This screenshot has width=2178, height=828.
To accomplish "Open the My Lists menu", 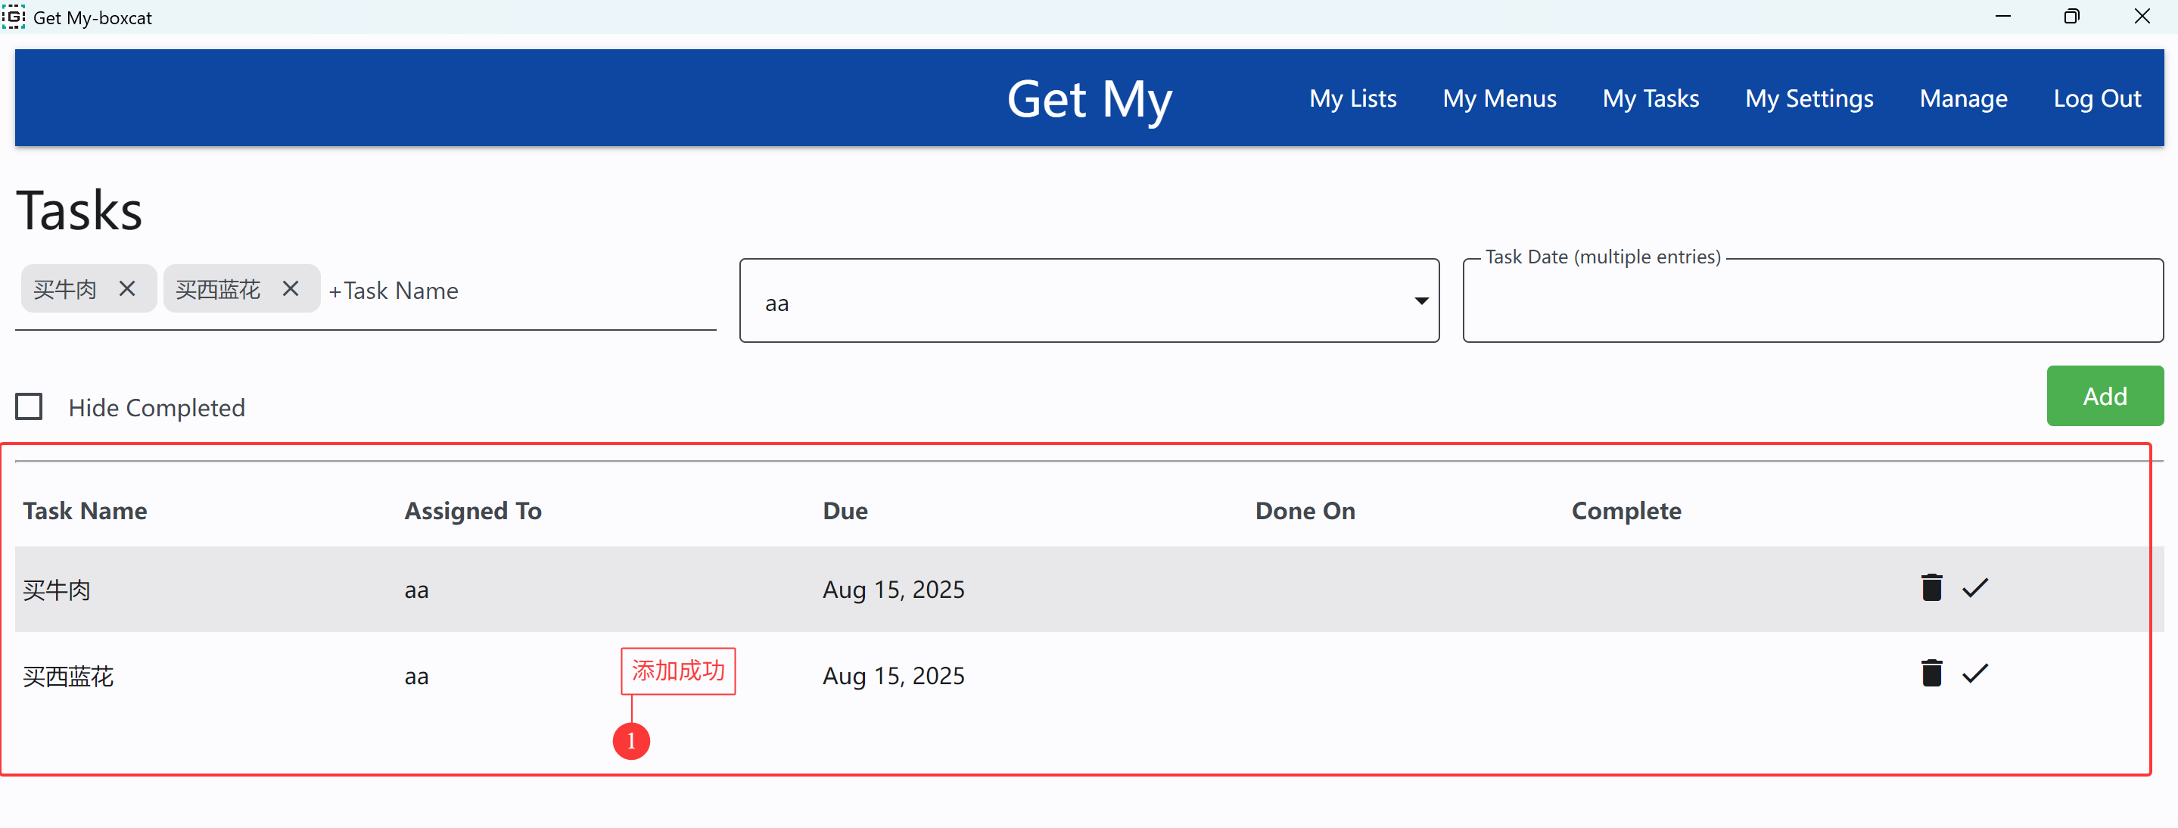I will click(1353, 98).
